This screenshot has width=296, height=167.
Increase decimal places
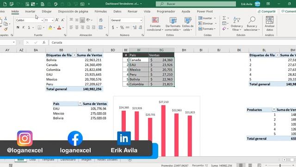(135, 28)
